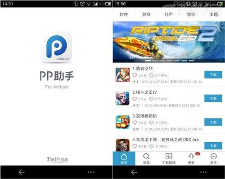Select the 壁纸 tab
Viewport: 225px width, 179px height.
191,14
